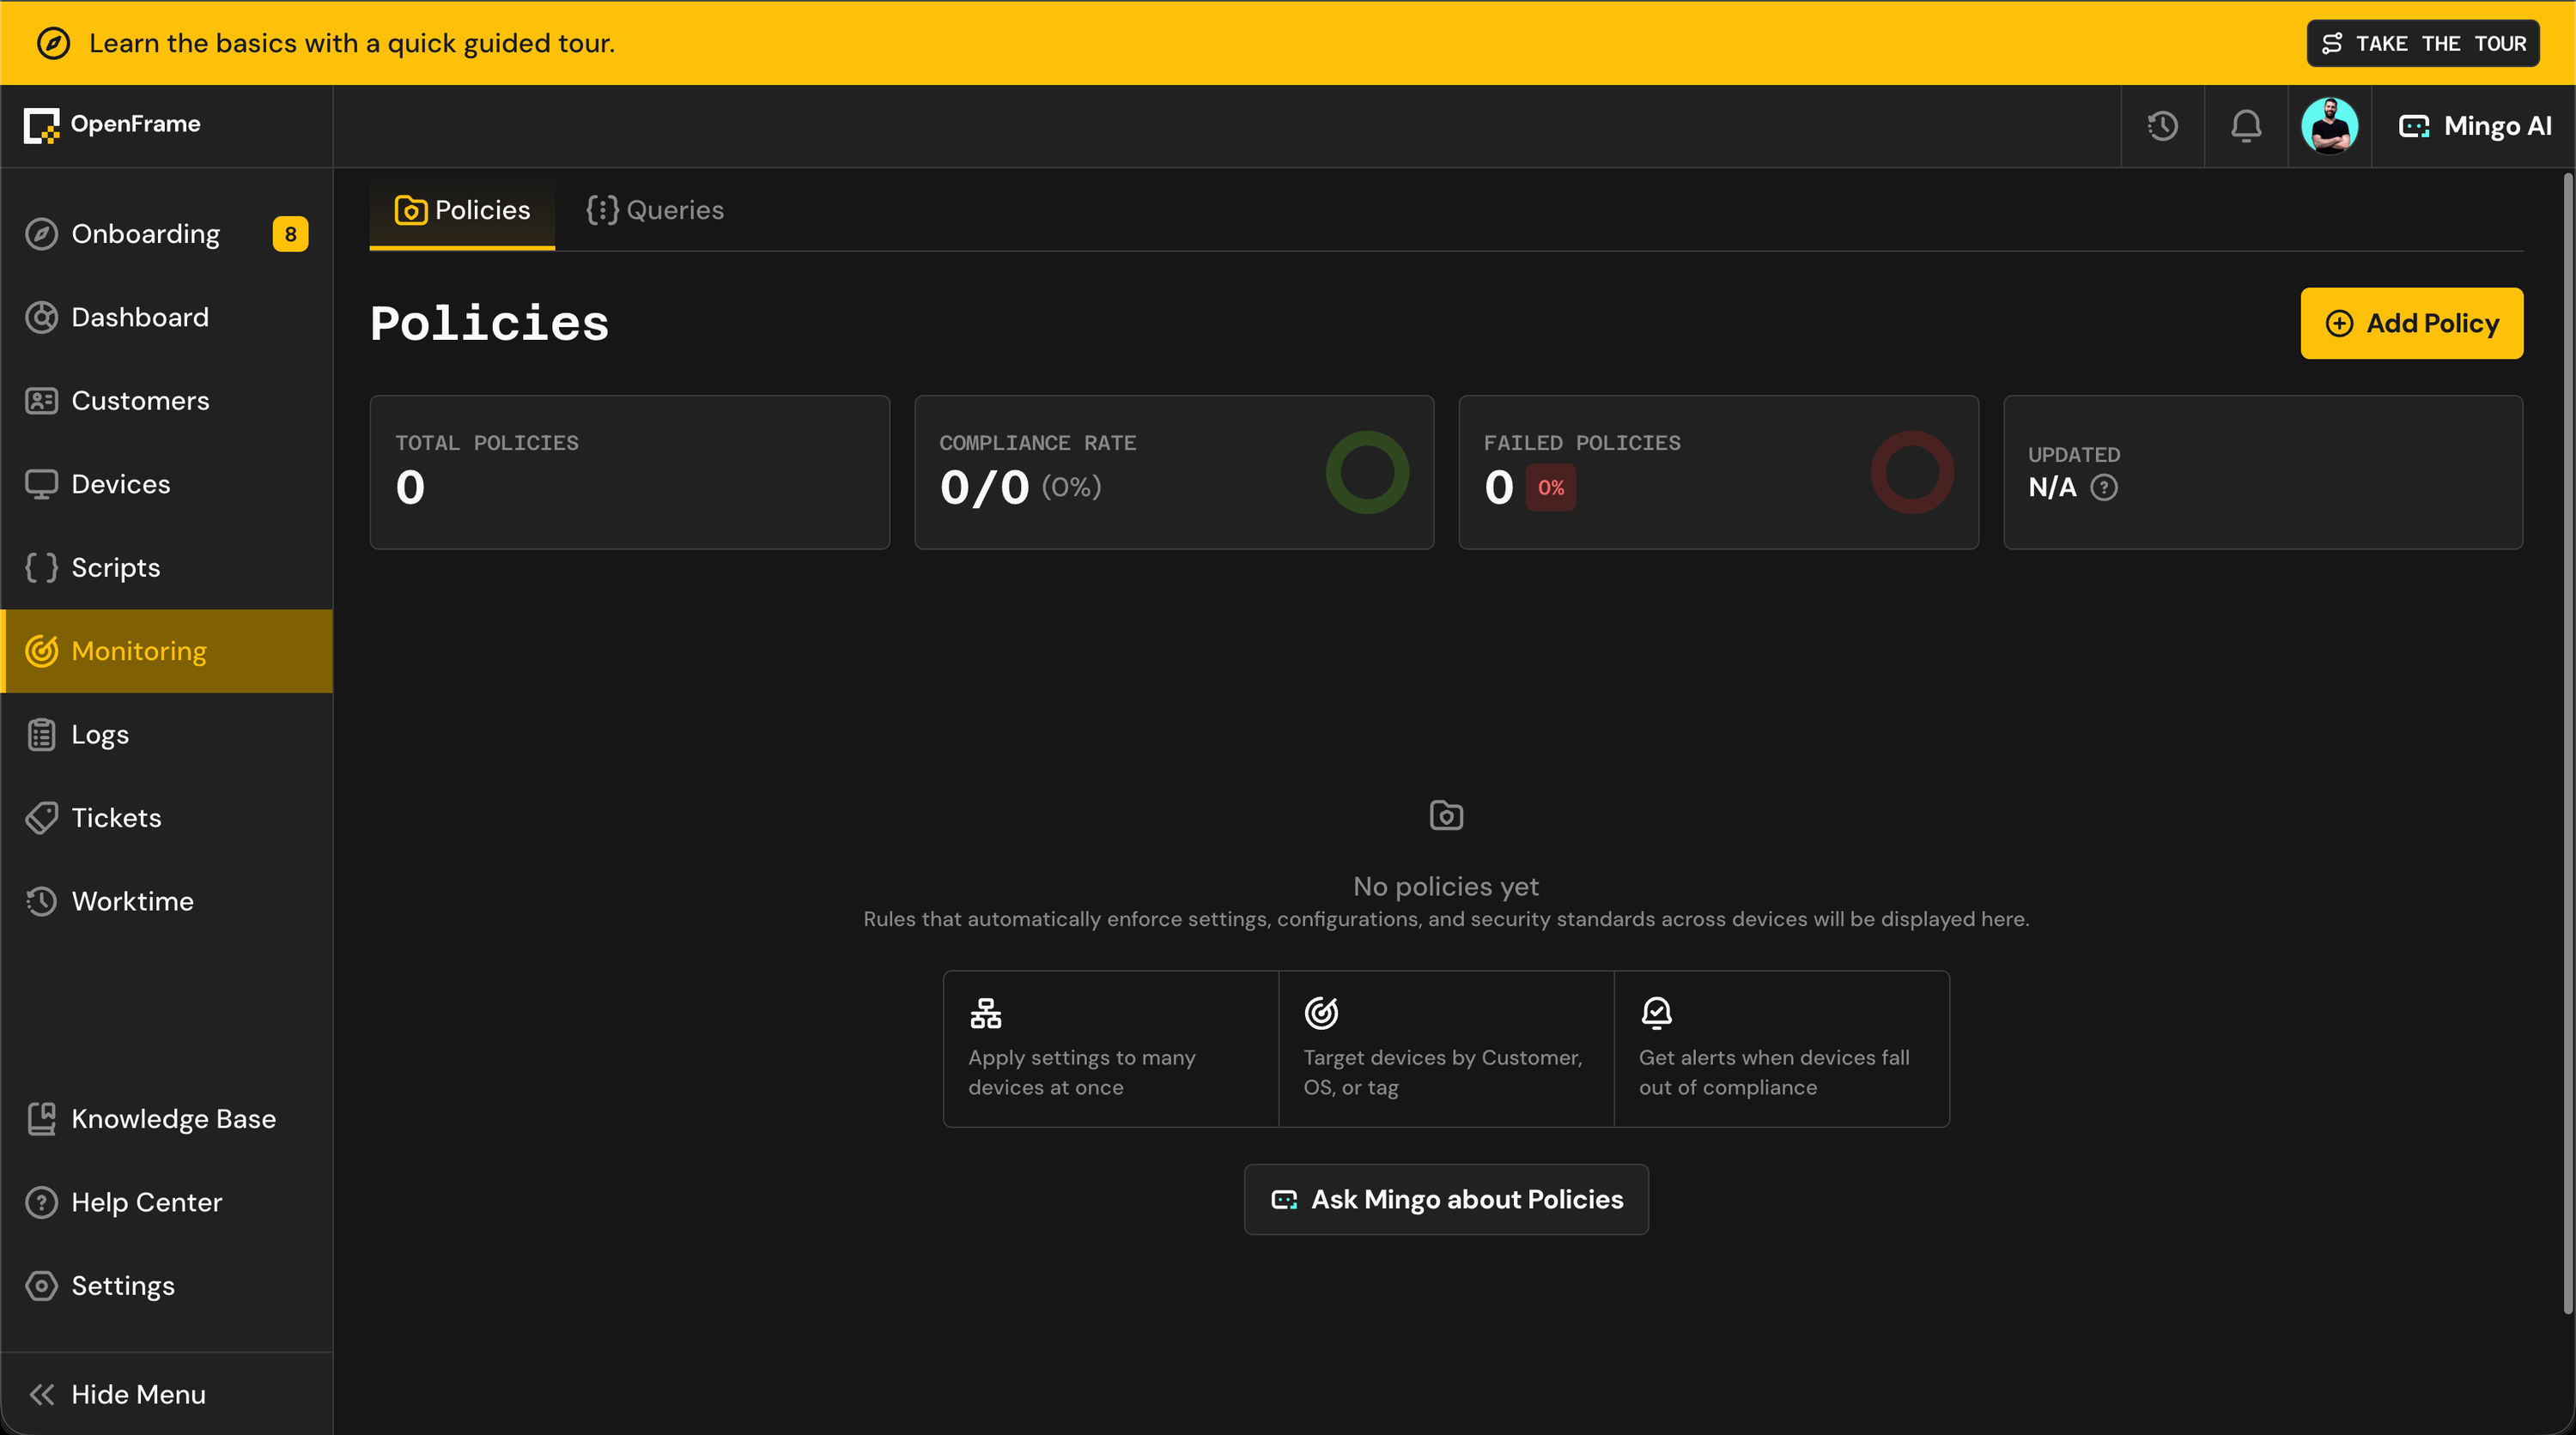
Task: Open Settings in the sidebar
Action: [166, 1287]
